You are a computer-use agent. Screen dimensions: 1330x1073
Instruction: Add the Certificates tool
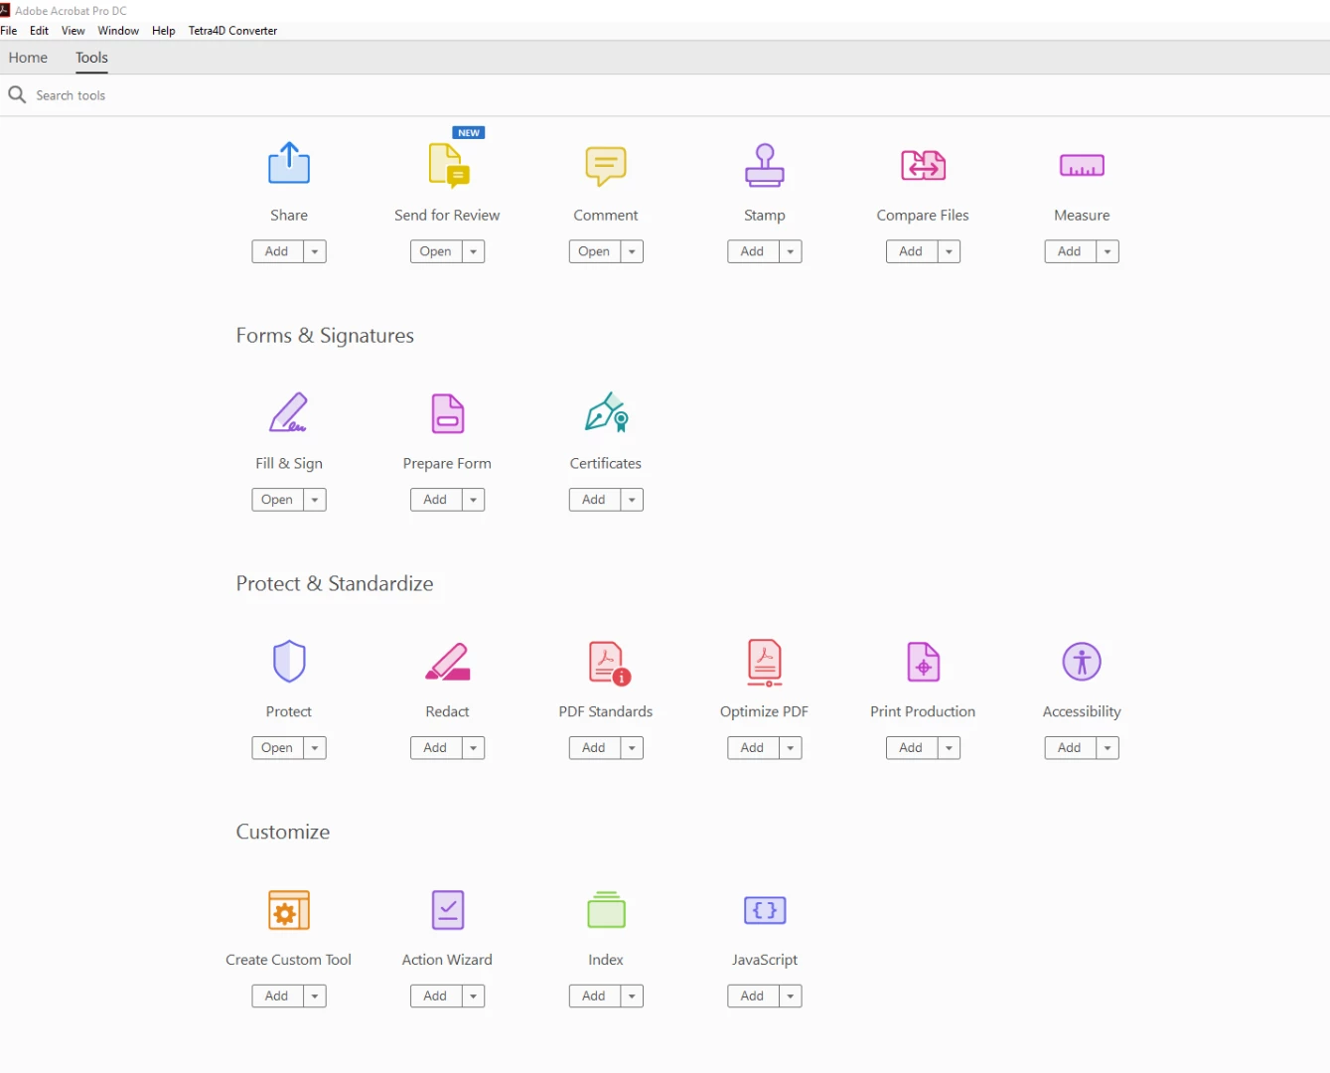pyautogui.click(x=594, y=500)
